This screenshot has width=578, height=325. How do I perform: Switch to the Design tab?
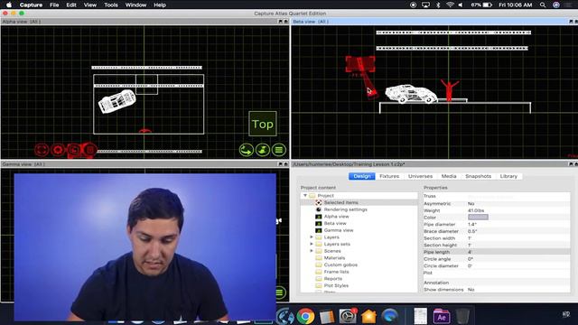pos(361,176)
